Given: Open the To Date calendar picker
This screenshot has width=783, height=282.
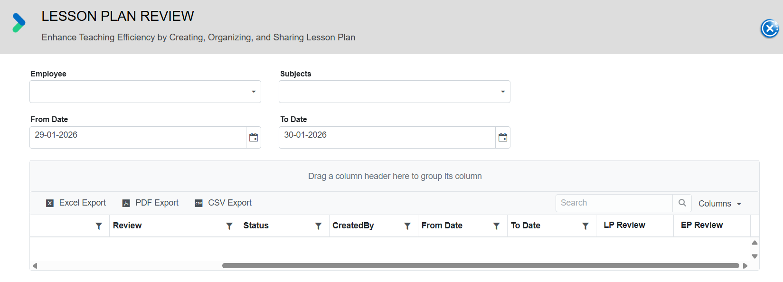Looking at the screenshot, I should coord(503,138).
